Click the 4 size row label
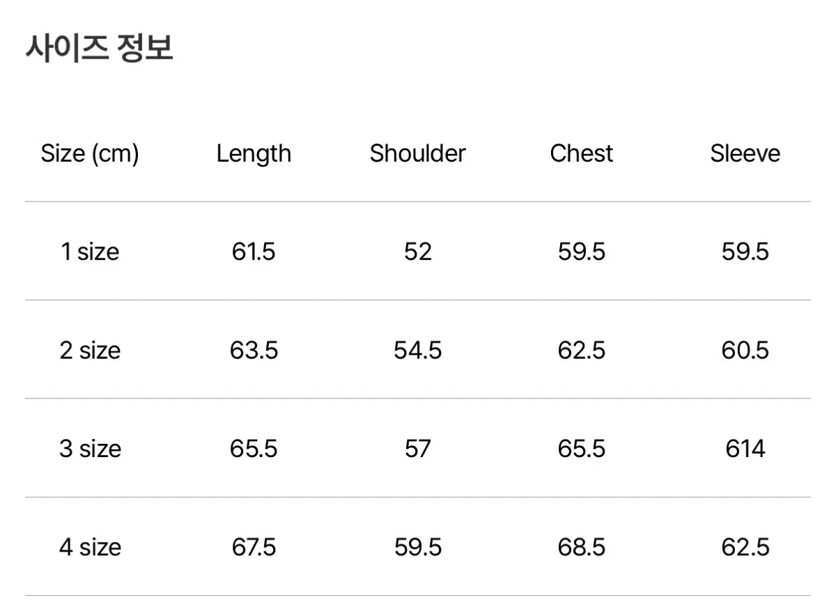836x609 pixels. (90, 547)
